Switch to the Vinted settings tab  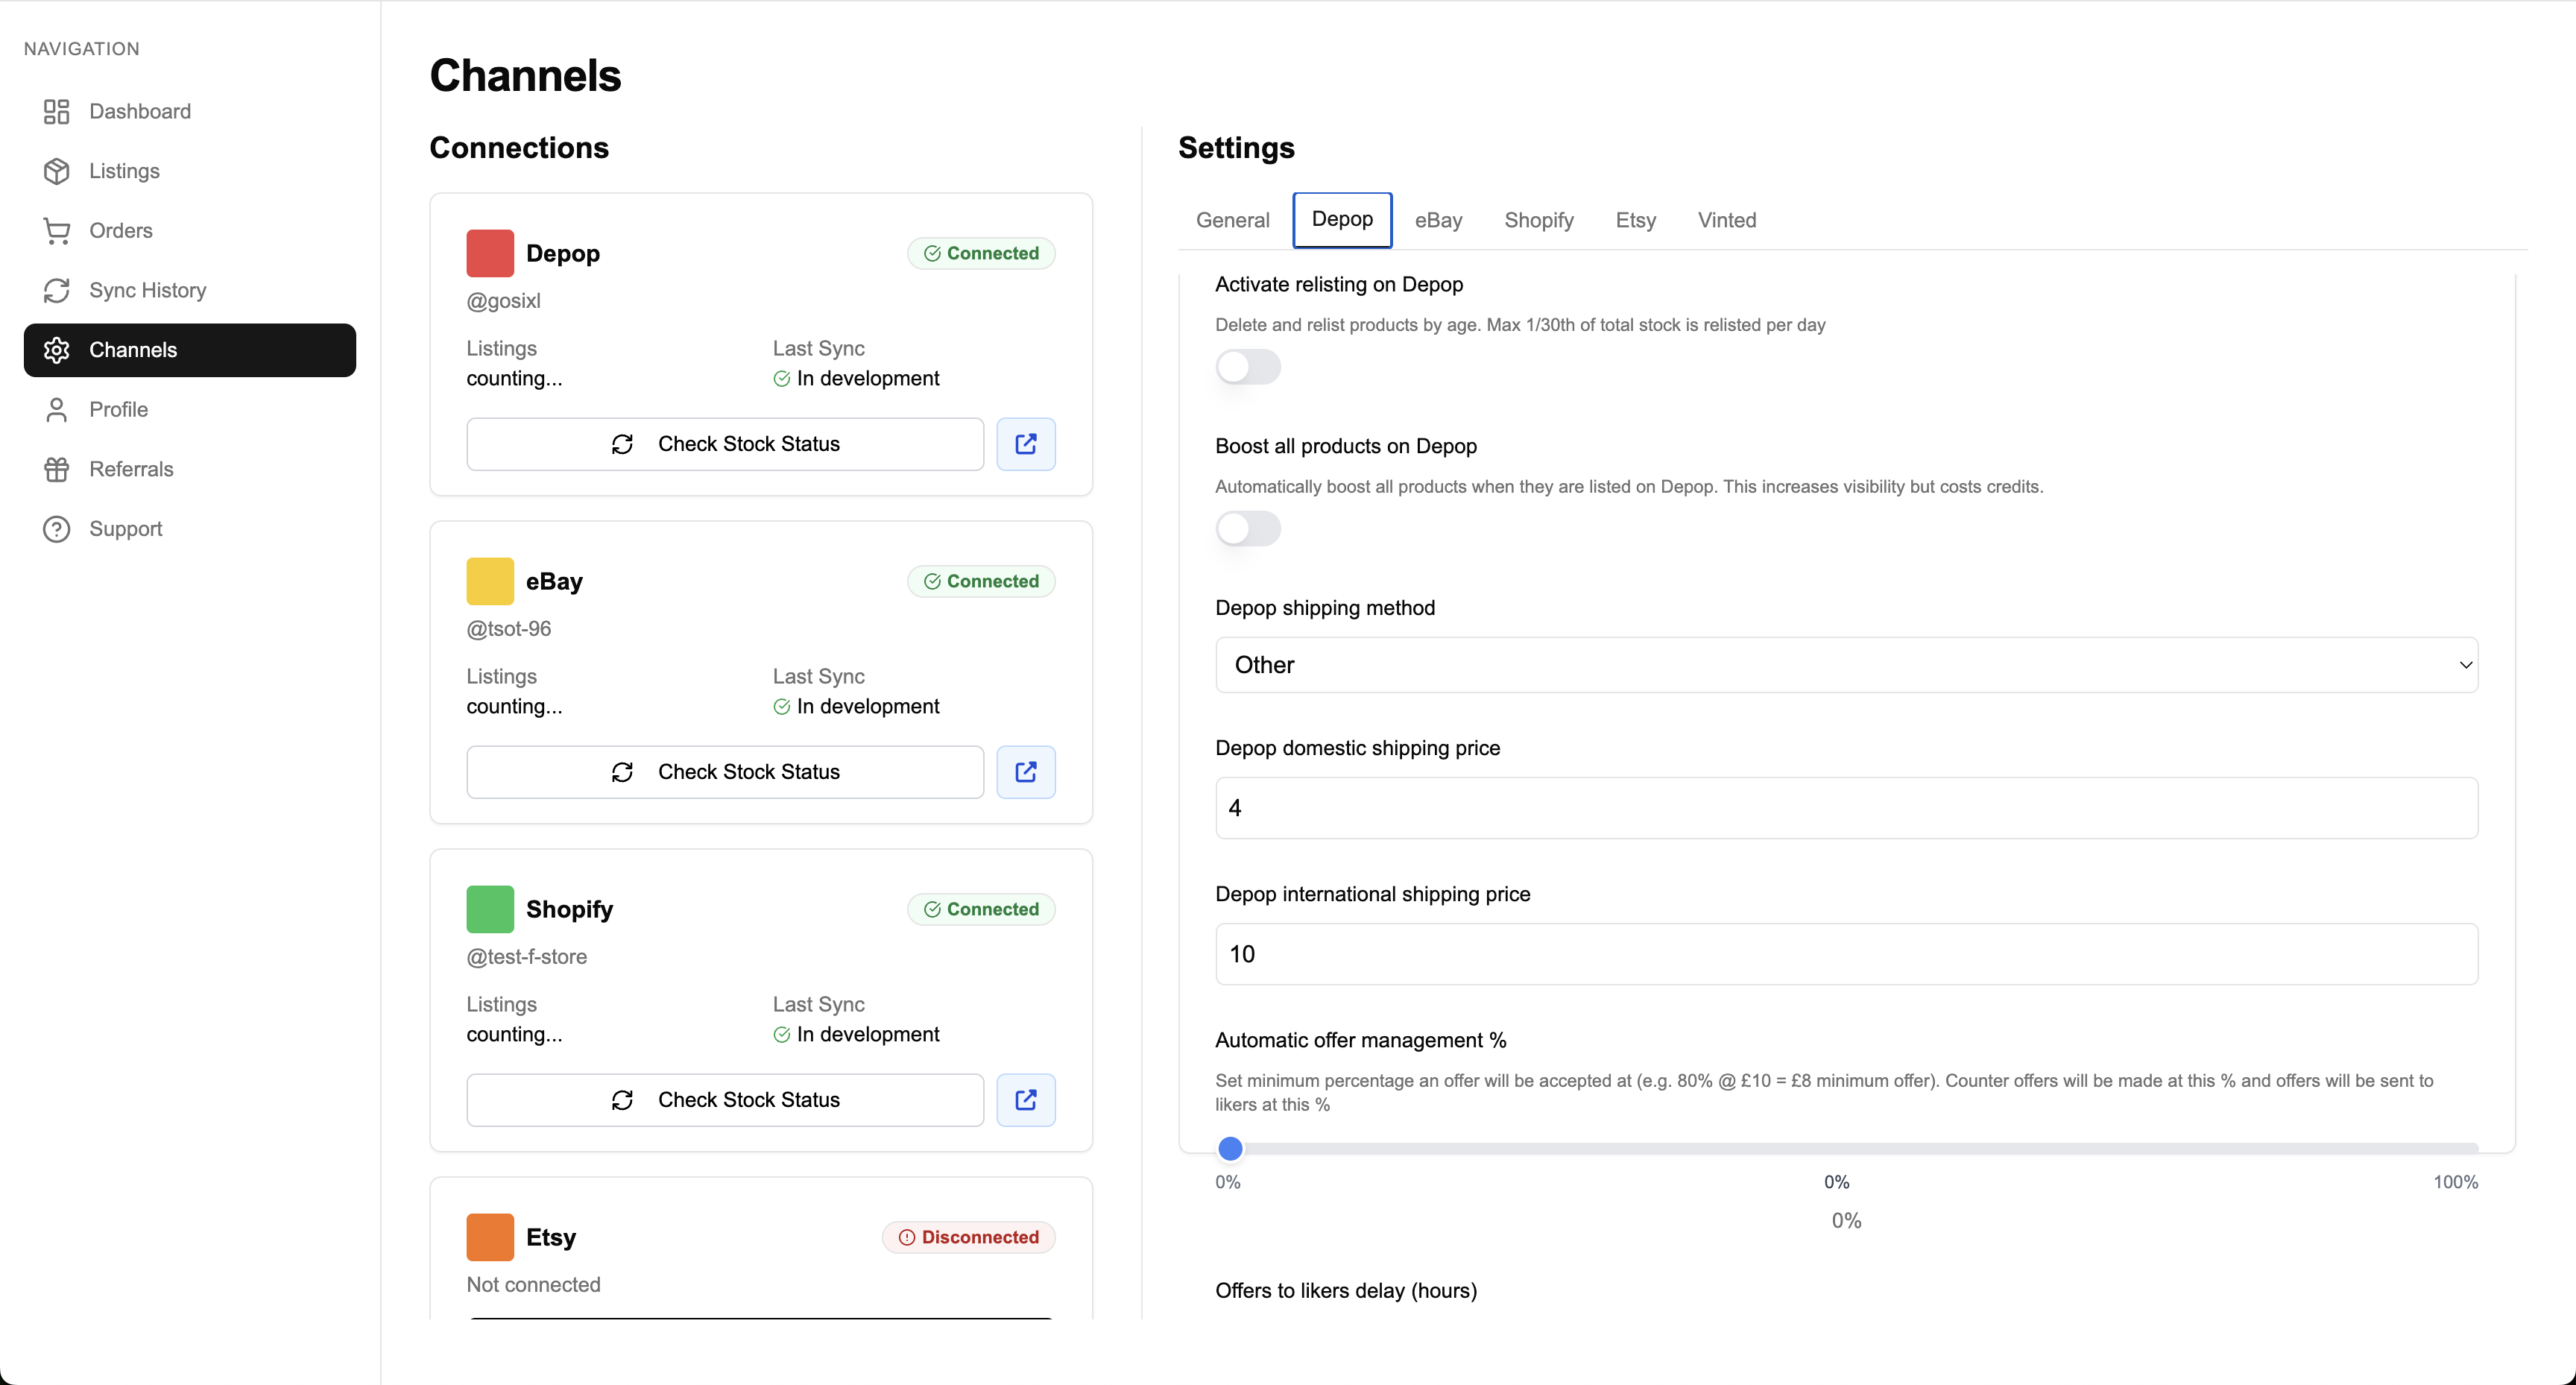tap(1726, 220)
